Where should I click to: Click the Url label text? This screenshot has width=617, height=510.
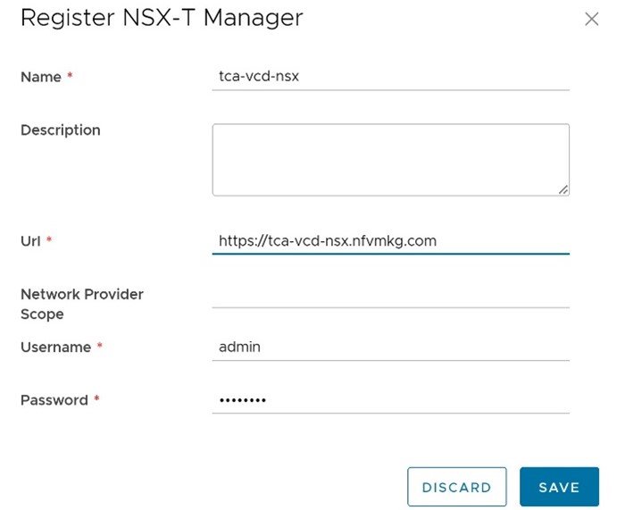tap(30, 241)
